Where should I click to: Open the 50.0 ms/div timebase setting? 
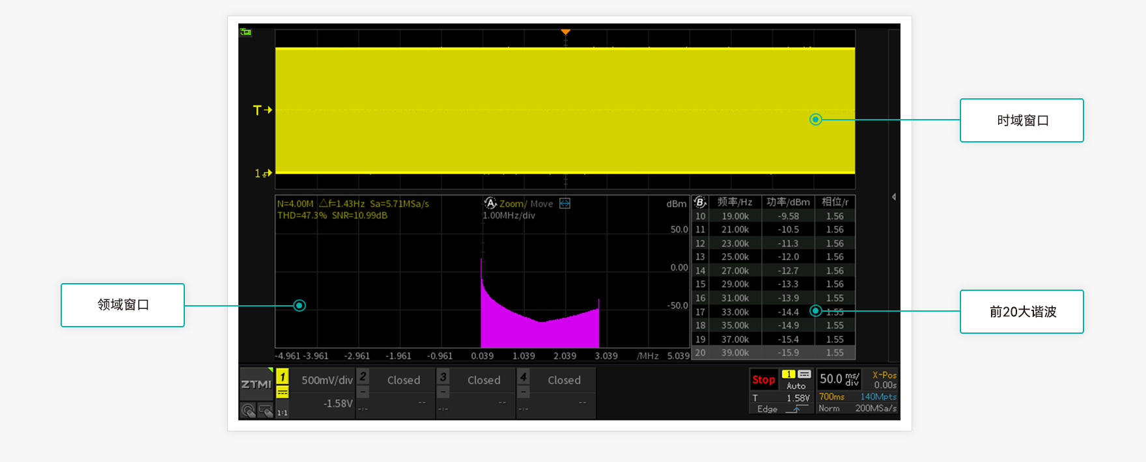pyautogui.click(x=839, y=379)
